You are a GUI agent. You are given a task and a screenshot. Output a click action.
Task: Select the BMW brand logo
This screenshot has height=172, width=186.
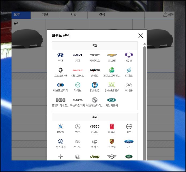tap(61, 126)
